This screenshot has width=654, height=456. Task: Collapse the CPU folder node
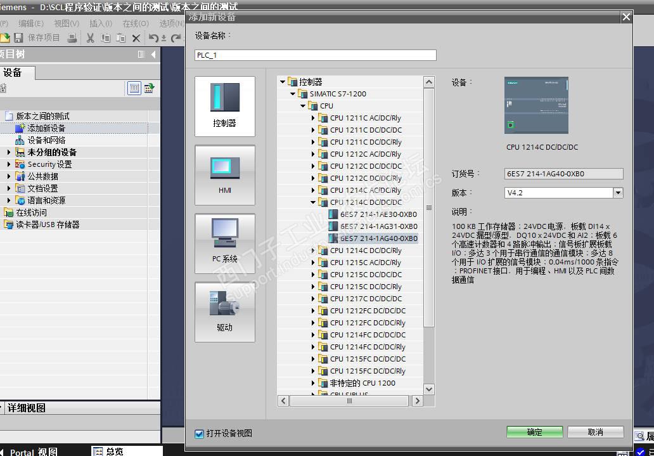pyautogui.click(x=303, y=106)
